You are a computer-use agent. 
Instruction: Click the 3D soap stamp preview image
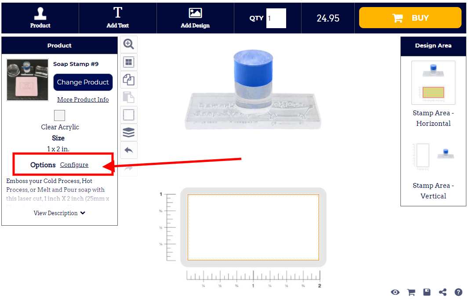click(x=253, y=90)
